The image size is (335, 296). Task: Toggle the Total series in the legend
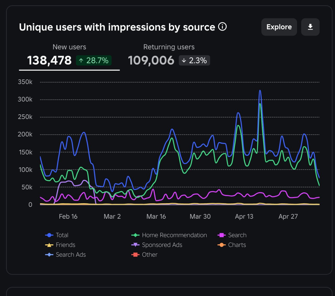click(57, 235)
